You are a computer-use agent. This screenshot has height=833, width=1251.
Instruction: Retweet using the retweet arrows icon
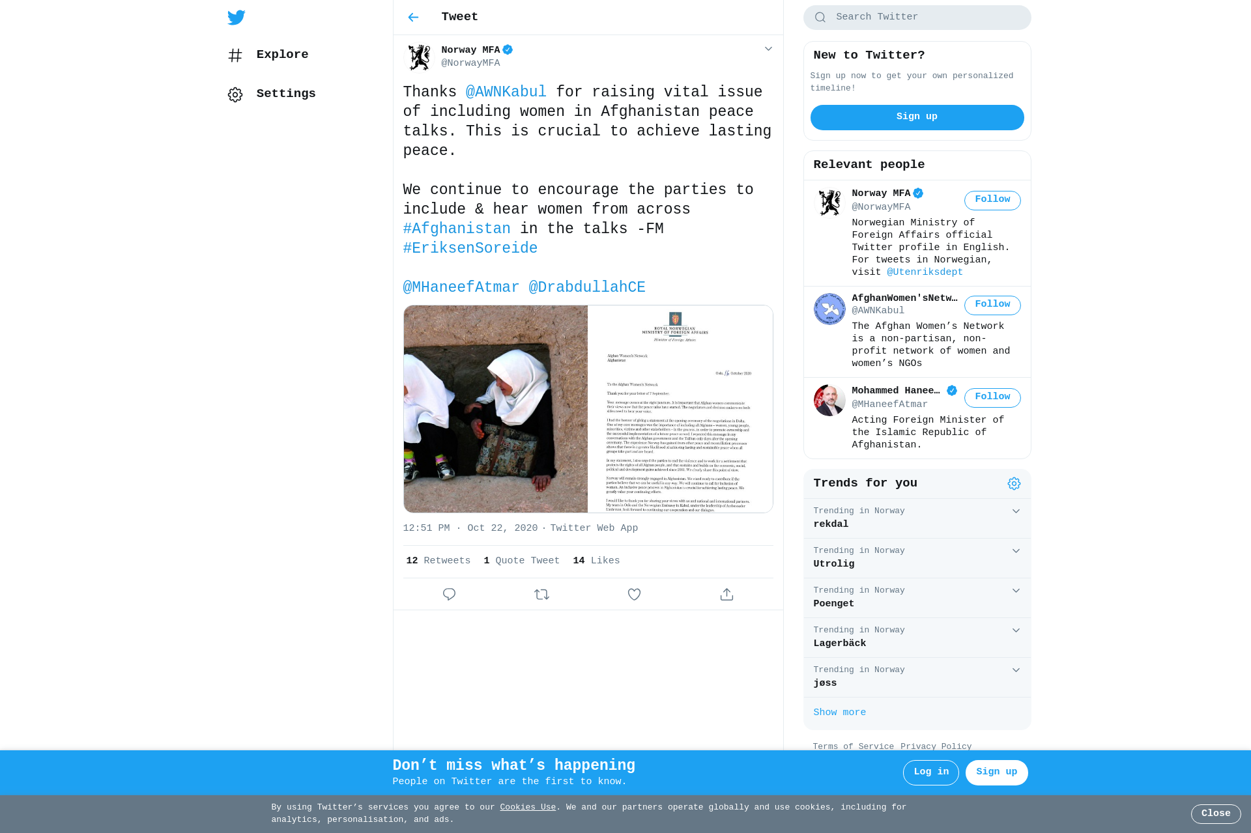[541, 594]
